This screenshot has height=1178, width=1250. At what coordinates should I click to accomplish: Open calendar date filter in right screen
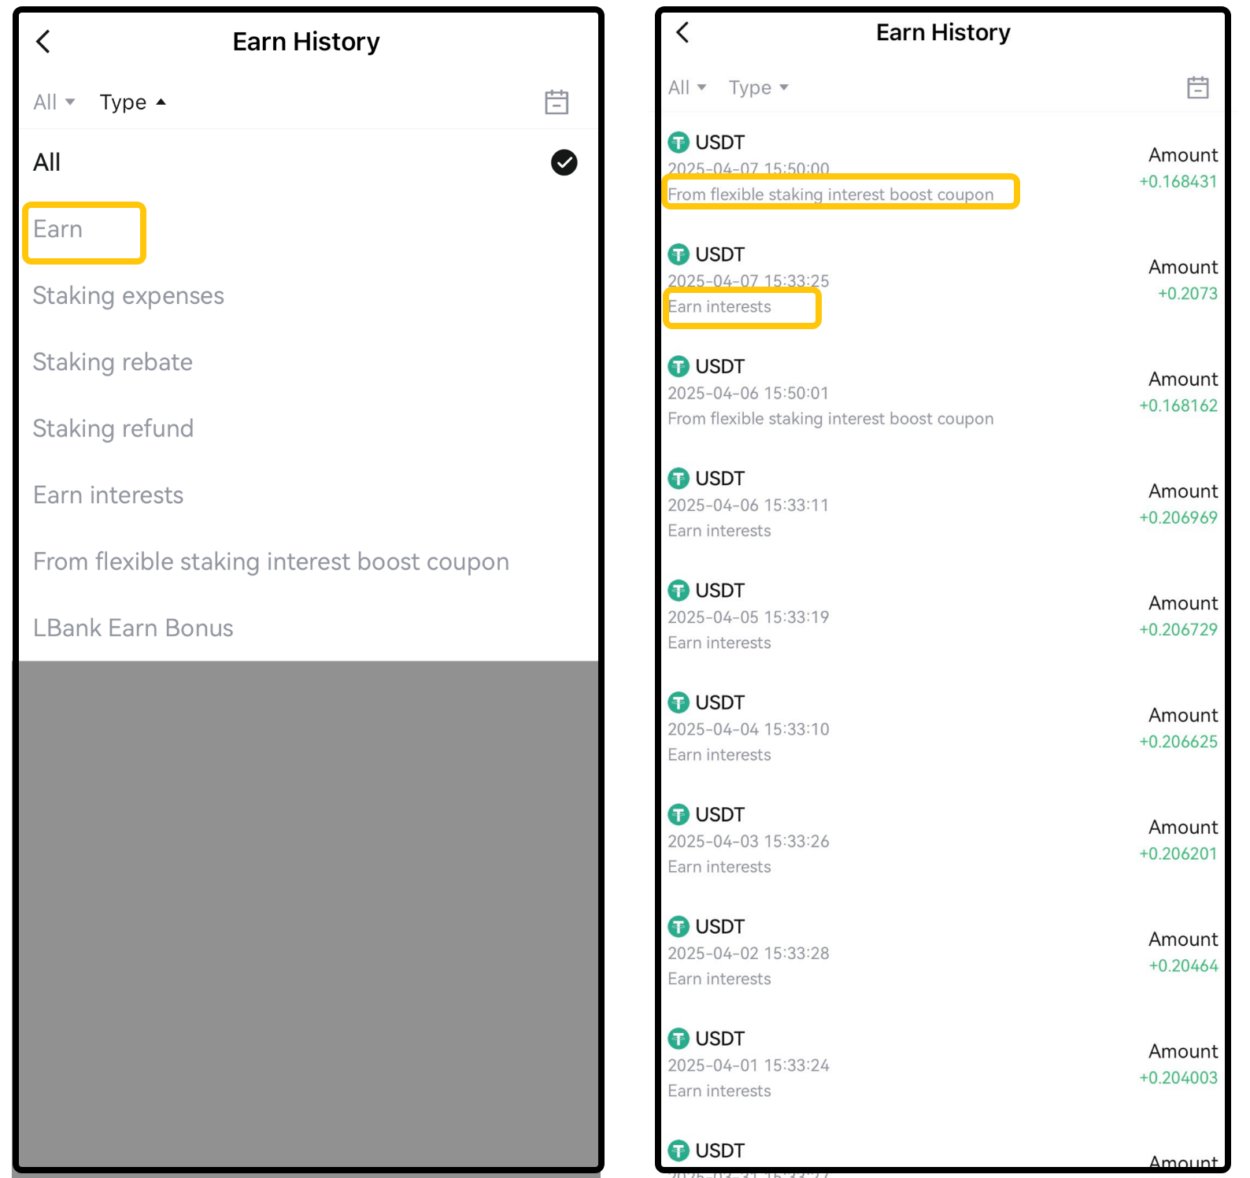1197,87
